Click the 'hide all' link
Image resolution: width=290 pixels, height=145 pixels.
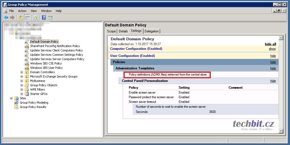point(270,44)
